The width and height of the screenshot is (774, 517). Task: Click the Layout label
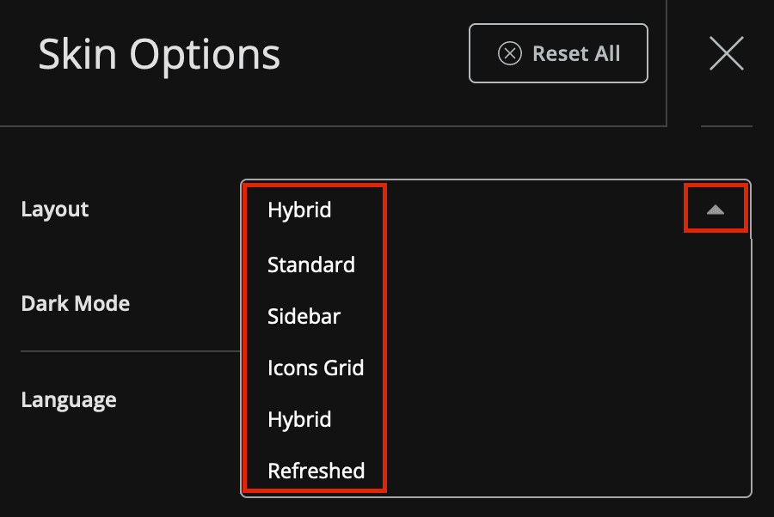pyautogui.click(x=54, y=209)
